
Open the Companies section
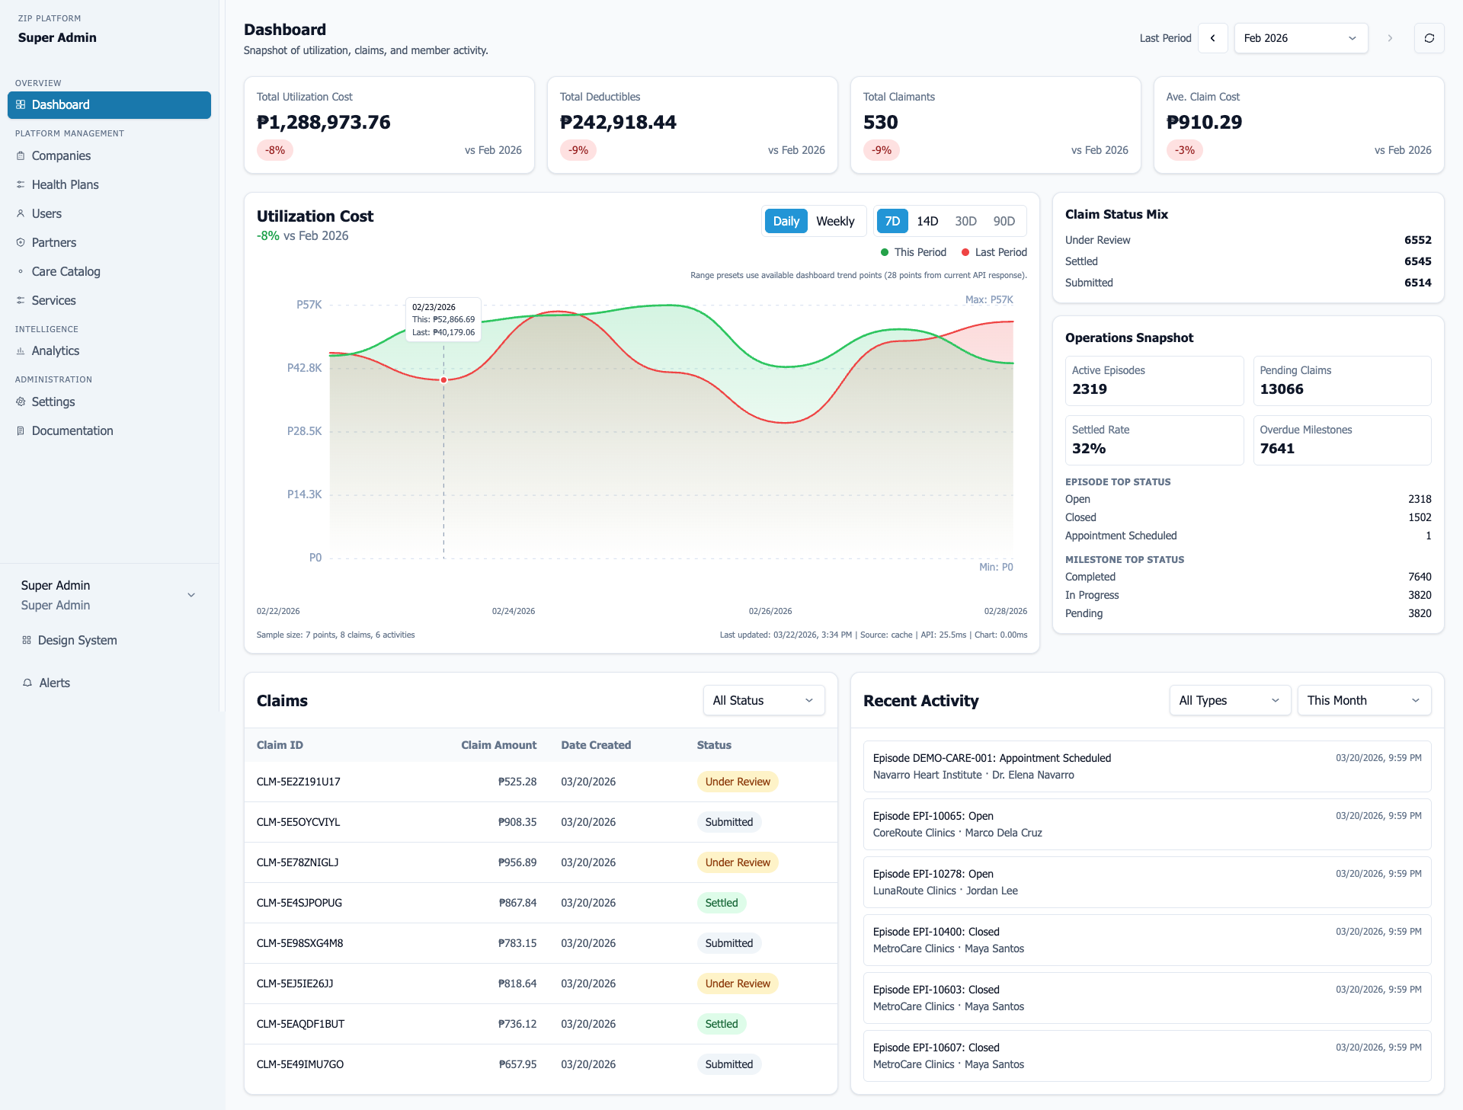click(x=61, y=155)
